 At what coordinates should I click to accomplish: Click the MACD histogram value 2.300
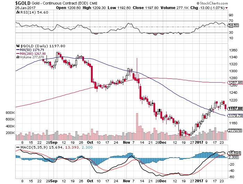[x=87, y=147]
